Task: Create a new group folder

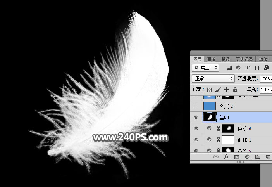Action: pyautogui.click(x=258, y=157)
